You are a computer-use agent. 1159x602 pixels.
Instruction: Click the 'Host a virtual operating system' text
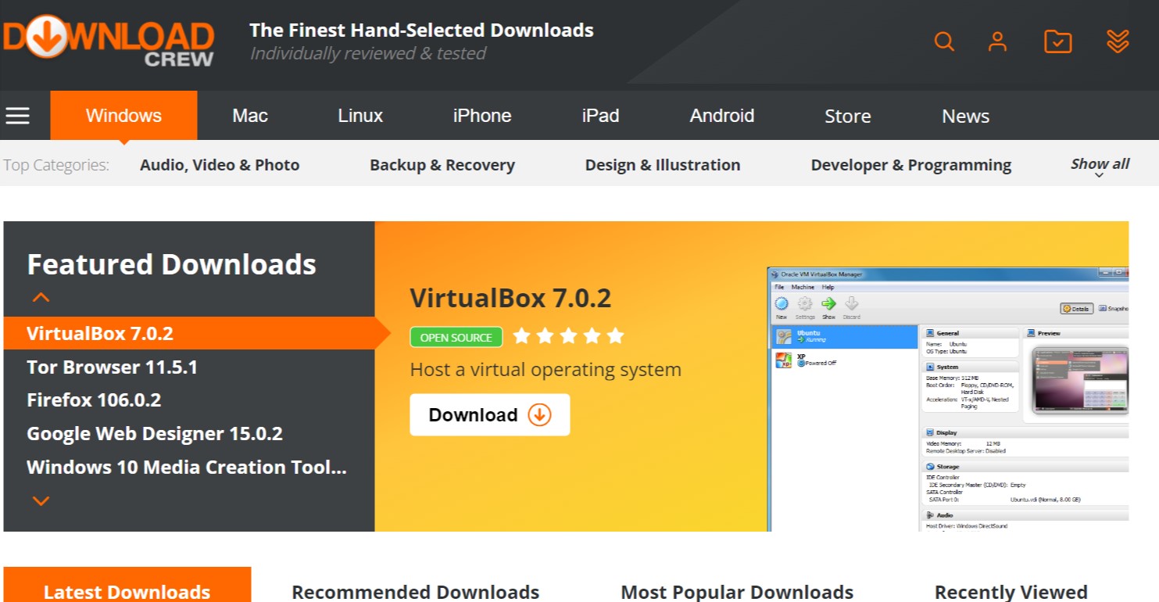click(546, 370)
